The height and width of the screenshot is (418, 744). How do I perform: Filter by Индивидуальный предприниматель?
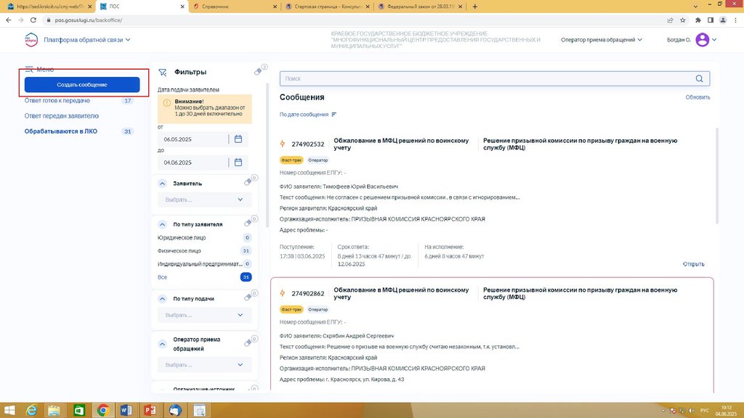point(201,264)
